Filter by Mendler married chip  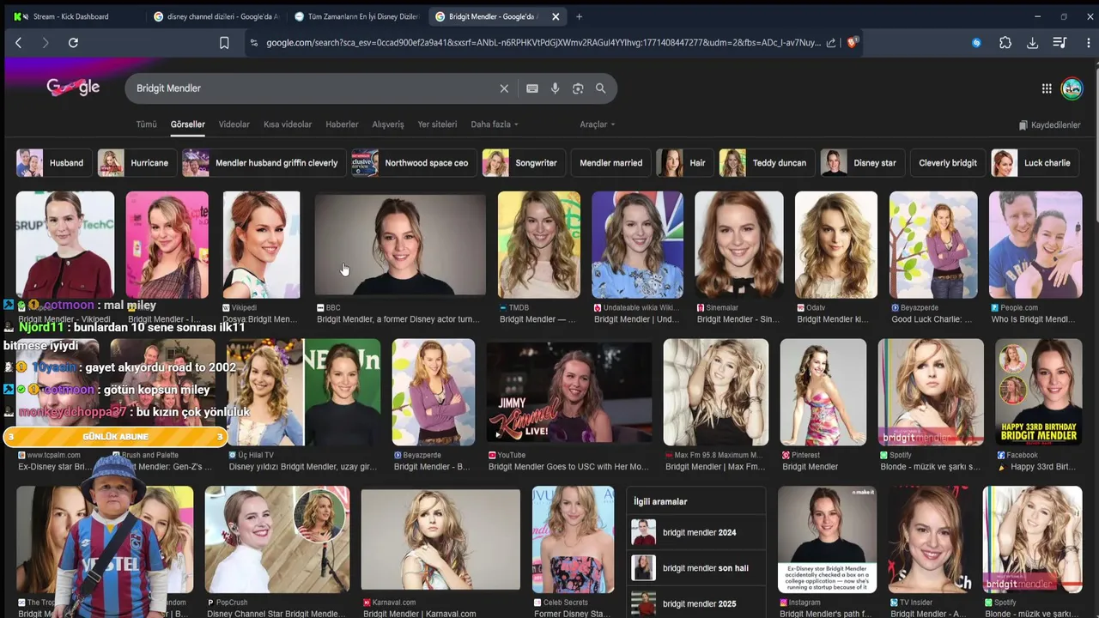[x=610, y=163]
